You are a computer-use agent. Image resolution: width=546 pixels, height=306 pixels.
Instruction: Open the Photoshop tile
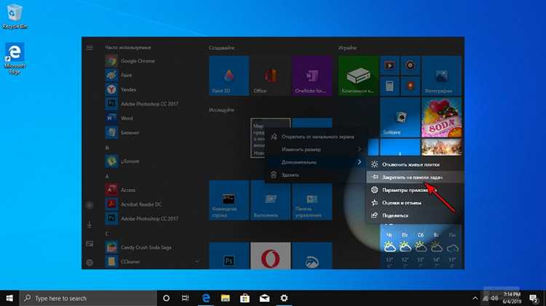pos(229,256)
